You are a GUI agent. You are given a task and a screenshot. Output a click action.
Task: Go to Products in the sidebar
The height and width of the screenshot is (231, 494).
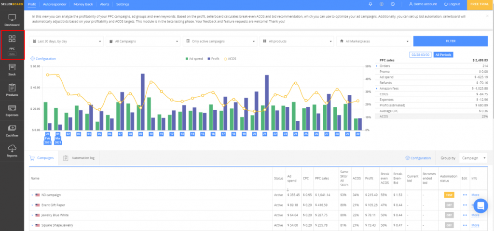click(x=12, y=90)
